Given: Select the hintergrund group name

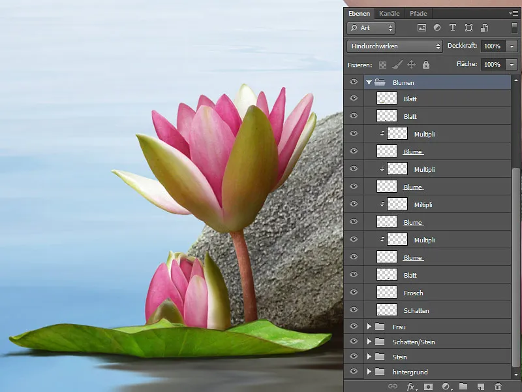Looking at the screenshot, I should 410,372.
